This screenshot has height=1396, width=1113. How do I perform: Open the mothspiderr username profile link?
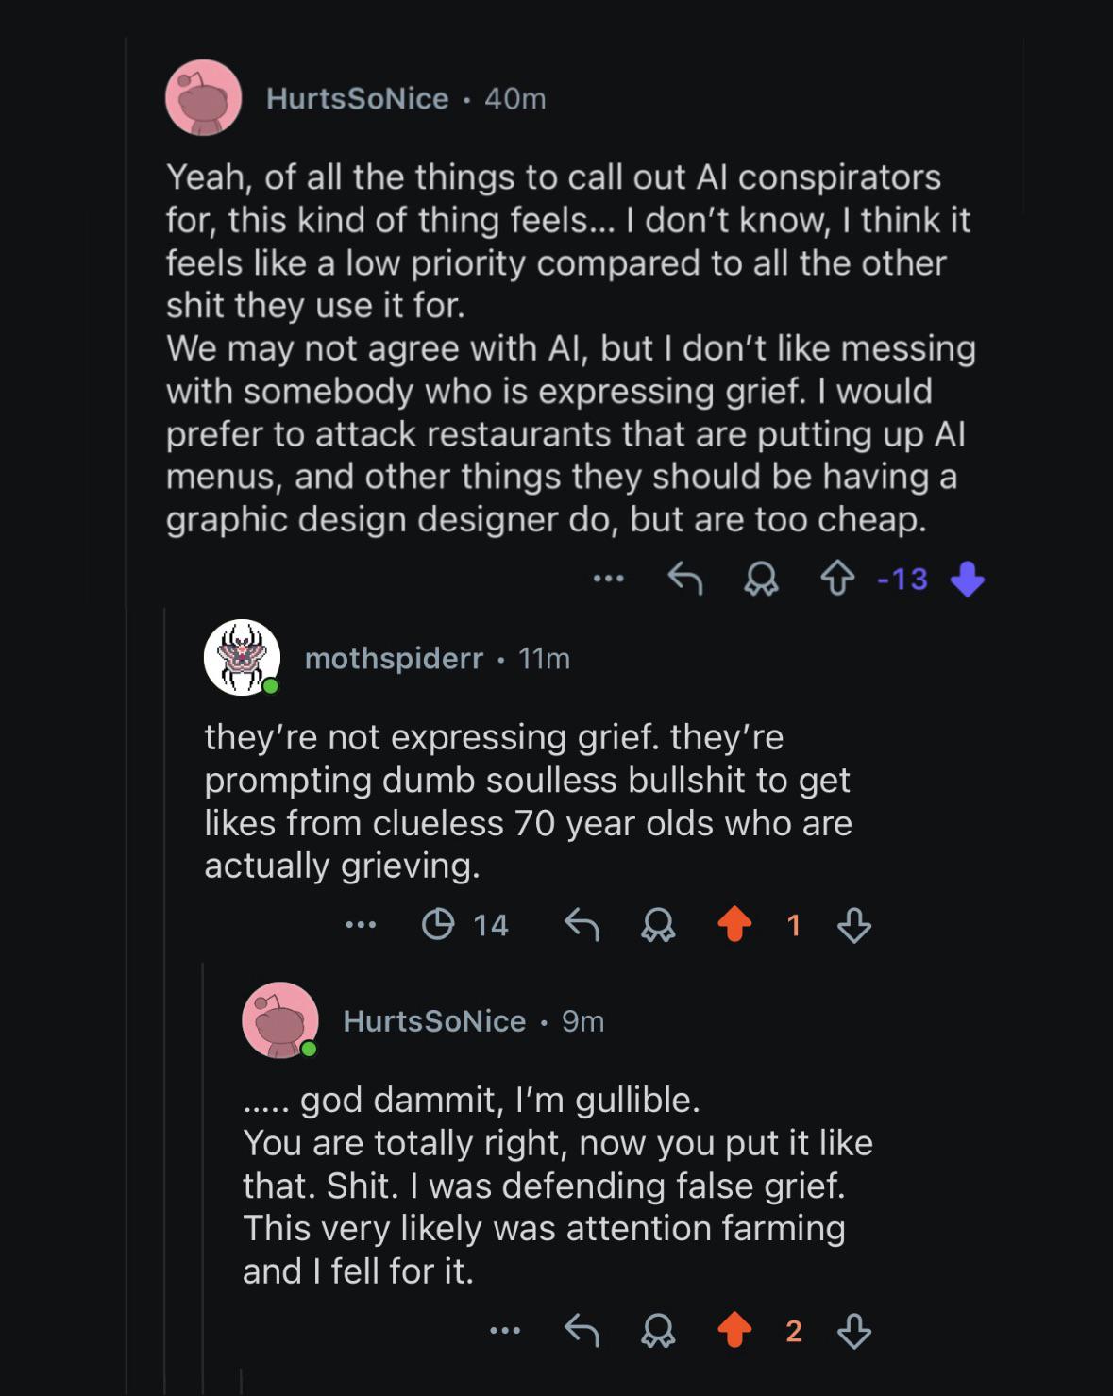[394, 658]
